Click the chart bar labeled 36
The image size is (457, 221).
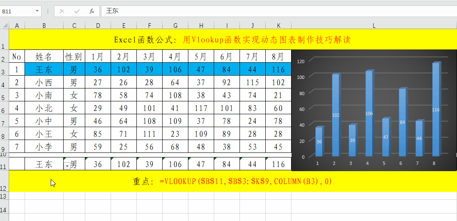click(x=319, y=141)
